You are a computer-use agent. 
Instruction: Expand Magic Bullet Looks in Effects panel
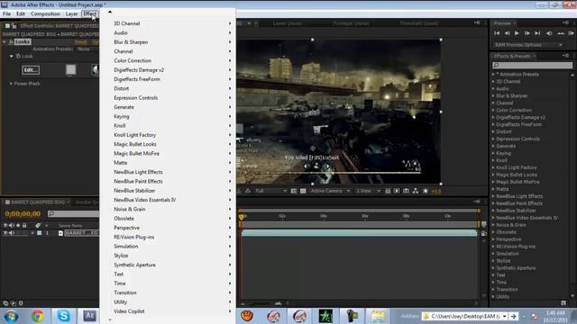click(493, 175)
